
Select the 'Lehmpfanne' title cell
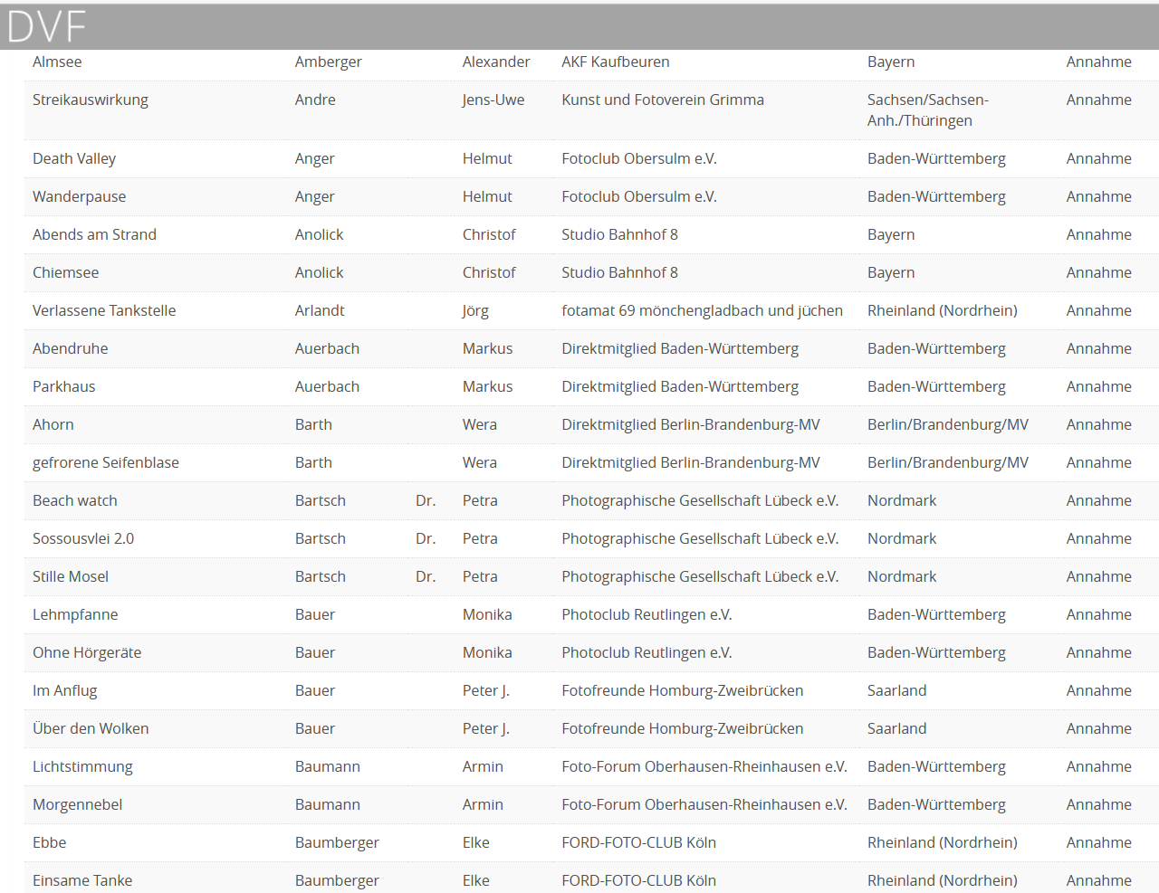pos(75,614)
